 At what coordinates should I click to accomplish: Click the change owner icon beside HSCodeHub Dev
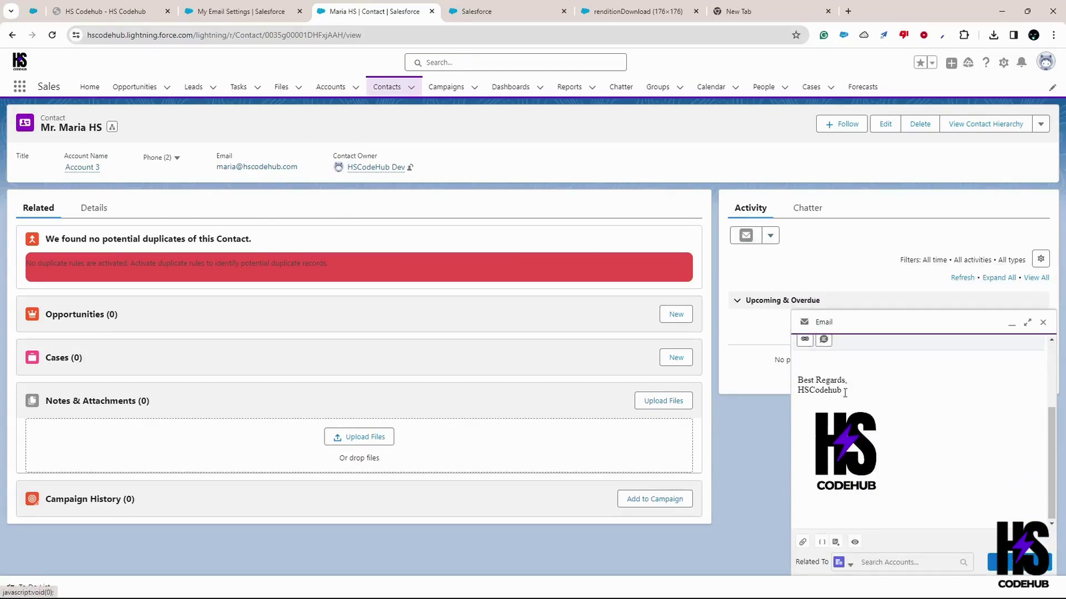pos(410,167)
